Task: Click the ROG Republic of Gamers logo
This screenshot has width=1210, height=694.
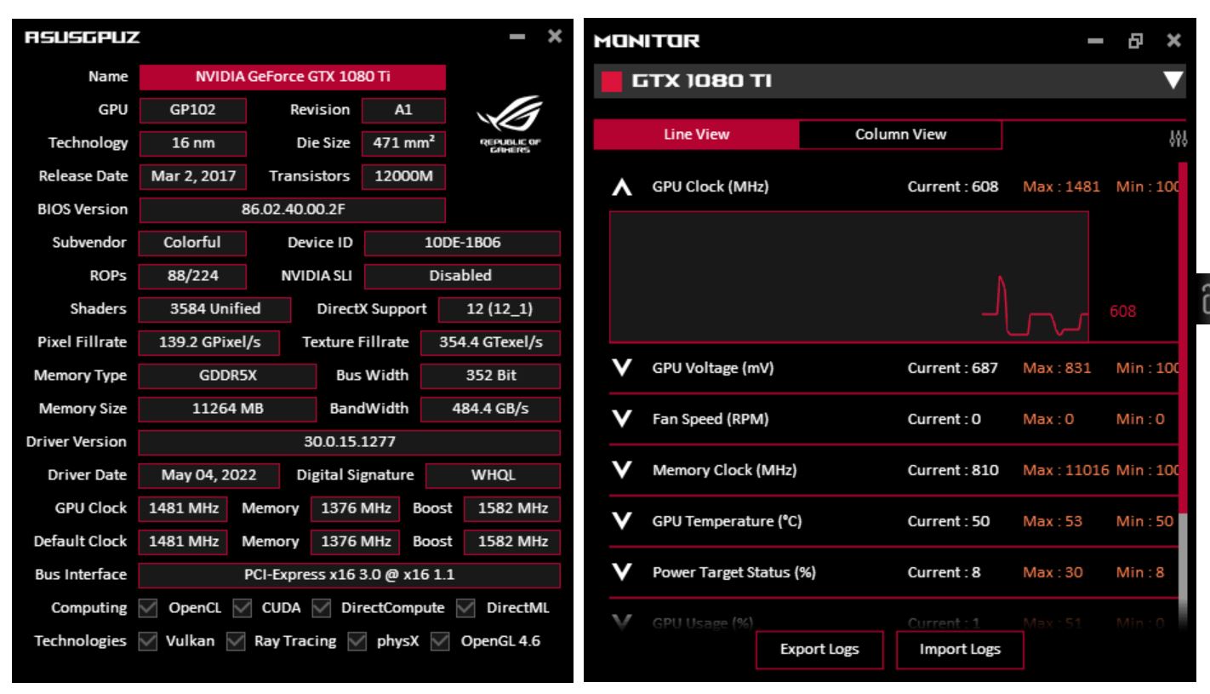Action: tap(511, 124)
